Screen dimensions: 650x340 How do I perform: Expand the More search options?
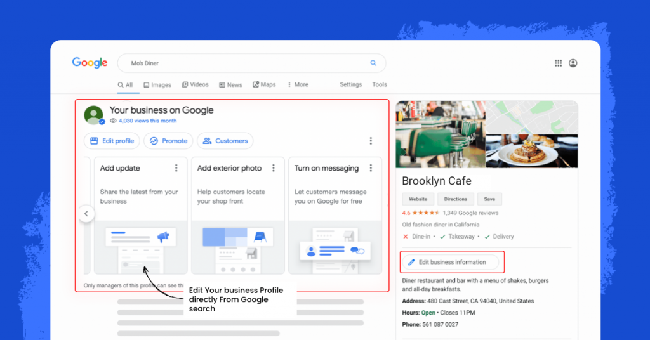point(298,84)
